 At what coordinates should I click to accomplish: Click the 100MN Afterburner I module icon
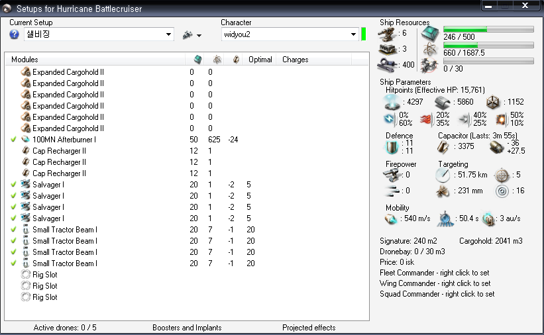coord(26,140)
